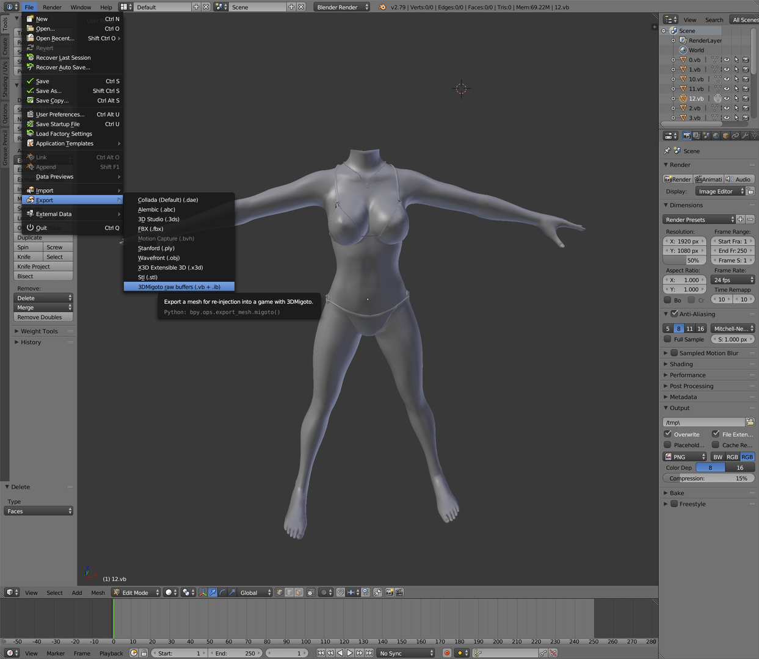759x659 pixels.
Task: Toggle limit selection to visible icon
Action: (311, 592)
